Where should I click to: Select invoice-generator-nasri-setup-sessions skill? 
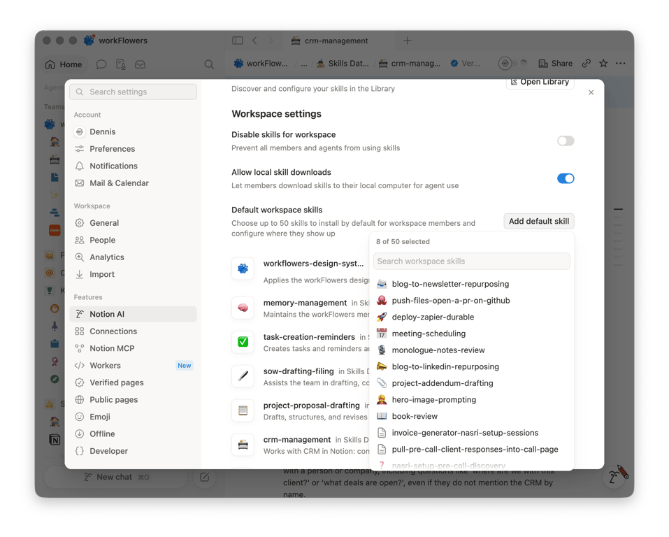click(471, 433)
